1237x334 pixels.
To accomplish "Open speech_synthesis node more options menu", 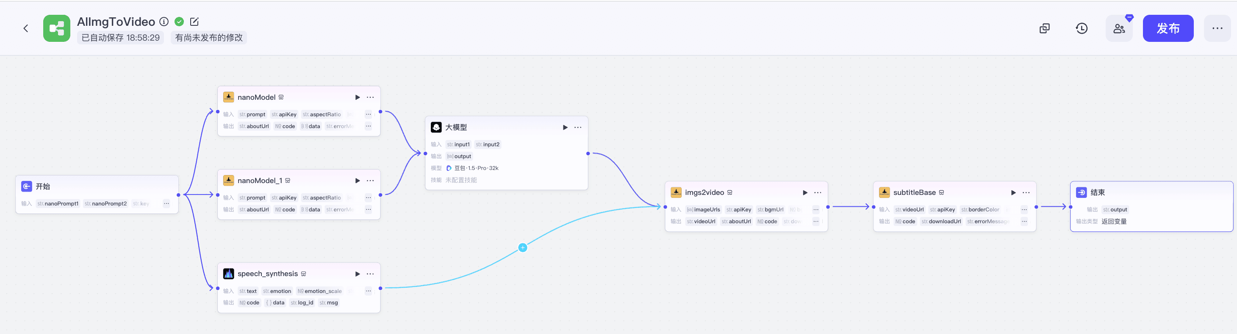I will pos(370,274).
